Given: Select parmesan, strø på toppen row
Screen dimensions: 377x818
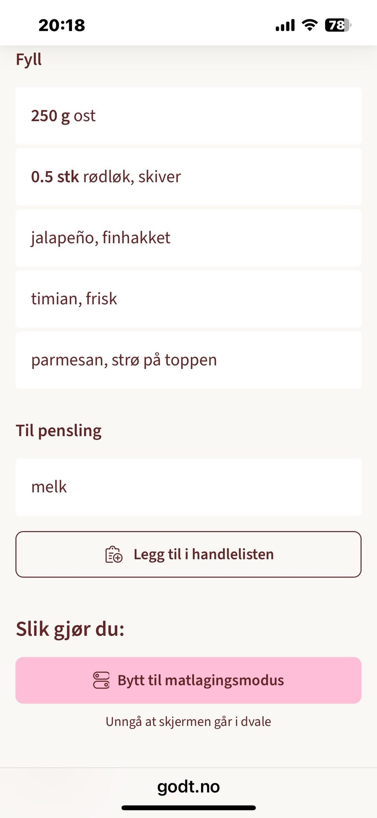Looking at the screenshot, I should (188, 360).
